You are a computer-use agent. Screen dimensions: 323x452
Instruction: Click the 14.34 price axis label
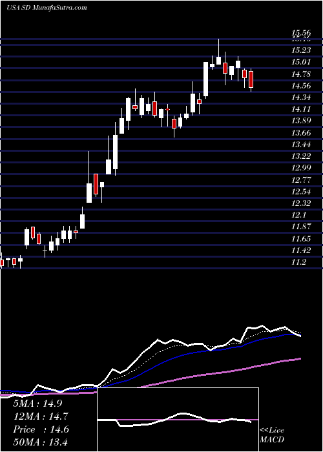pos(302,98)
